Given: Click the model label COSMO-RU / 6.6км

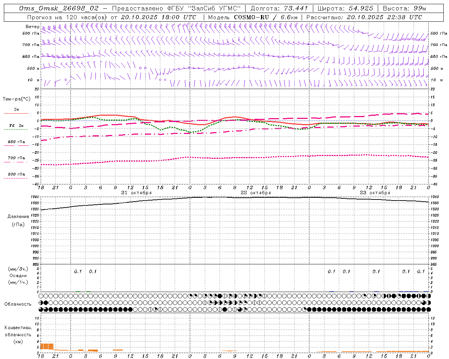Looking at the screenshot, I should pyautogui.click(x=266, y=17).
